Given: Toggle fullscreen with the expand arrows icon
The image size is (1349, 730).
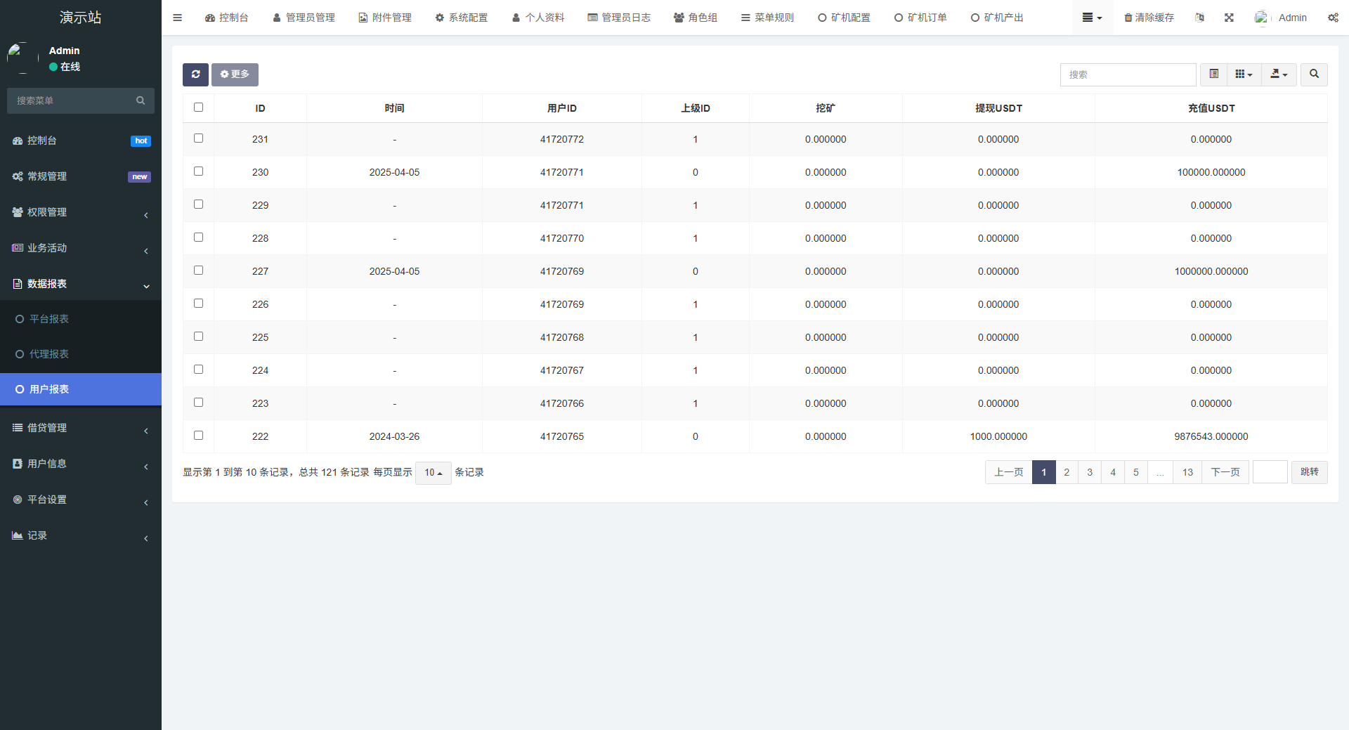Looking at the screenshot, I should click(x=1228, y=17).
